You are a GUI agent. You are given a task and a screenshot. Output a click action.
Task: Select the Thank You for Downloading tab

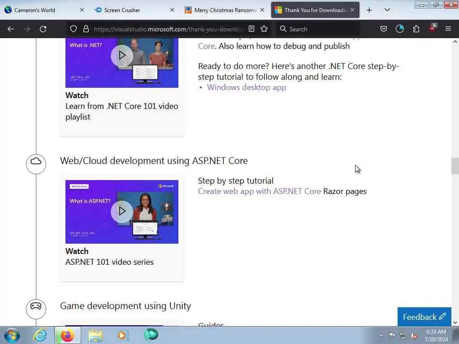coord(315,10)
